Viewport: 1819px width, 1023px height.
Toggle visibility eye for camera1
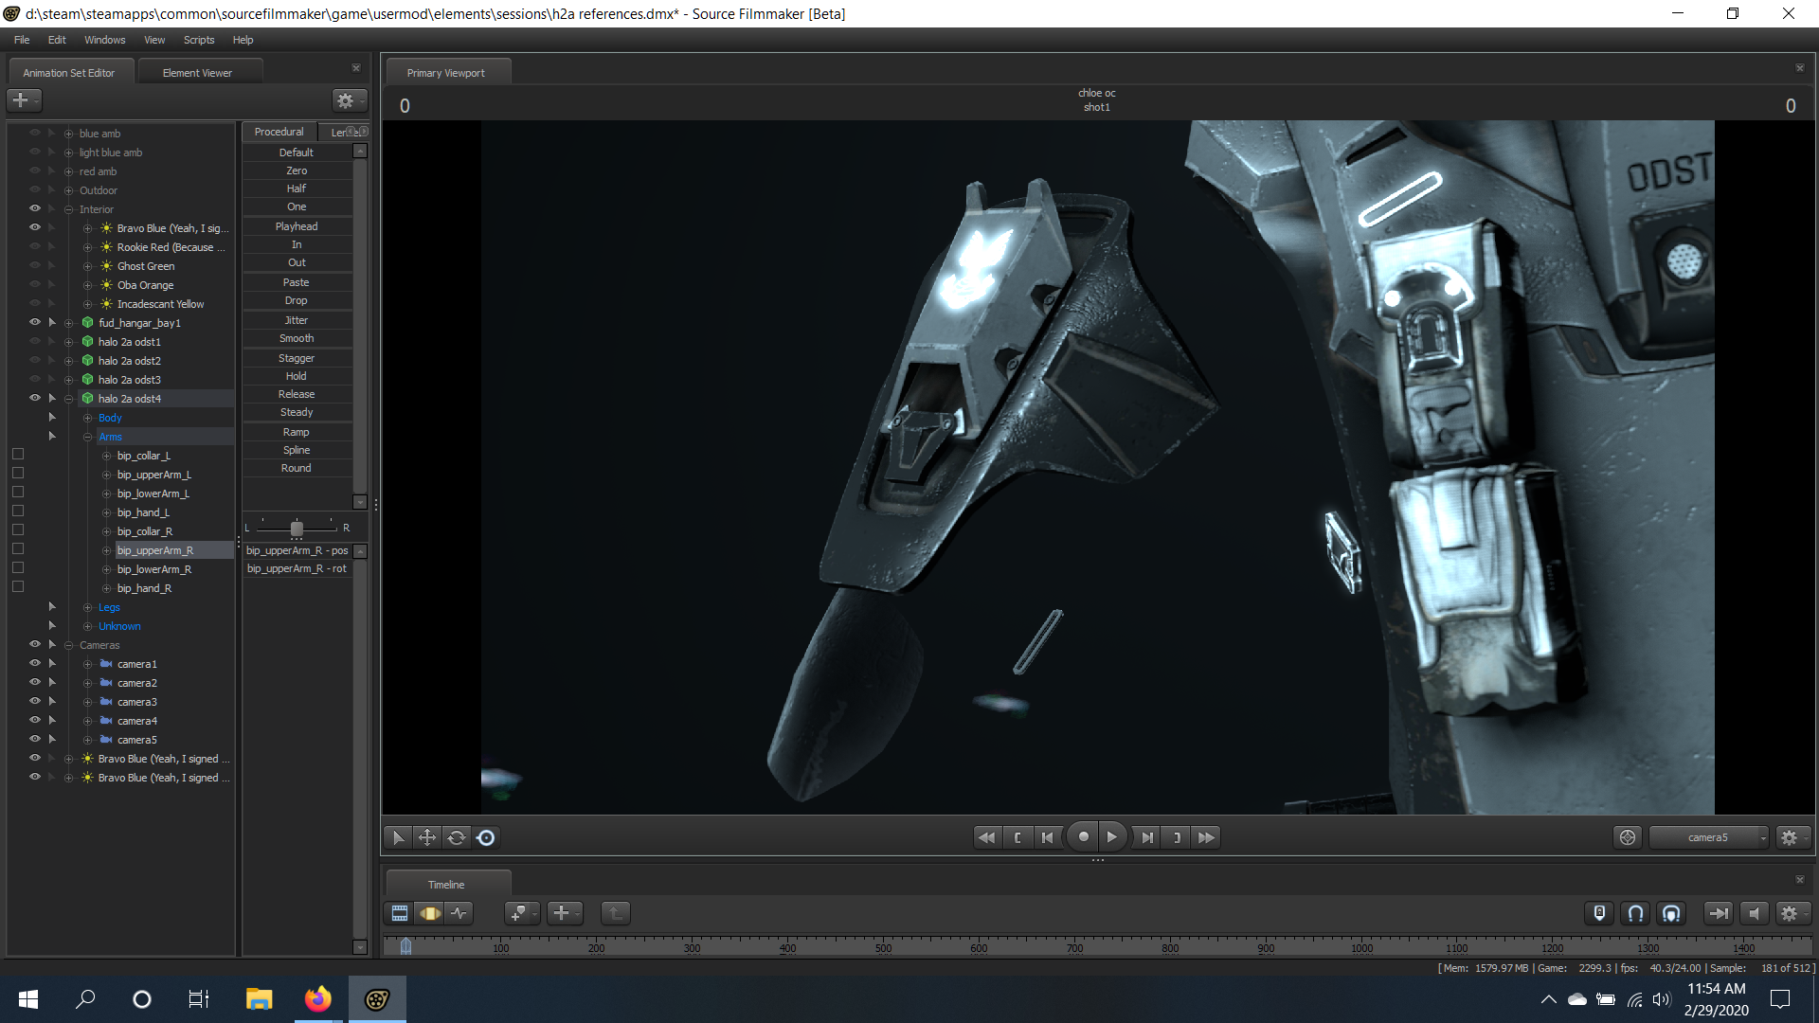[x=35, y=663]
